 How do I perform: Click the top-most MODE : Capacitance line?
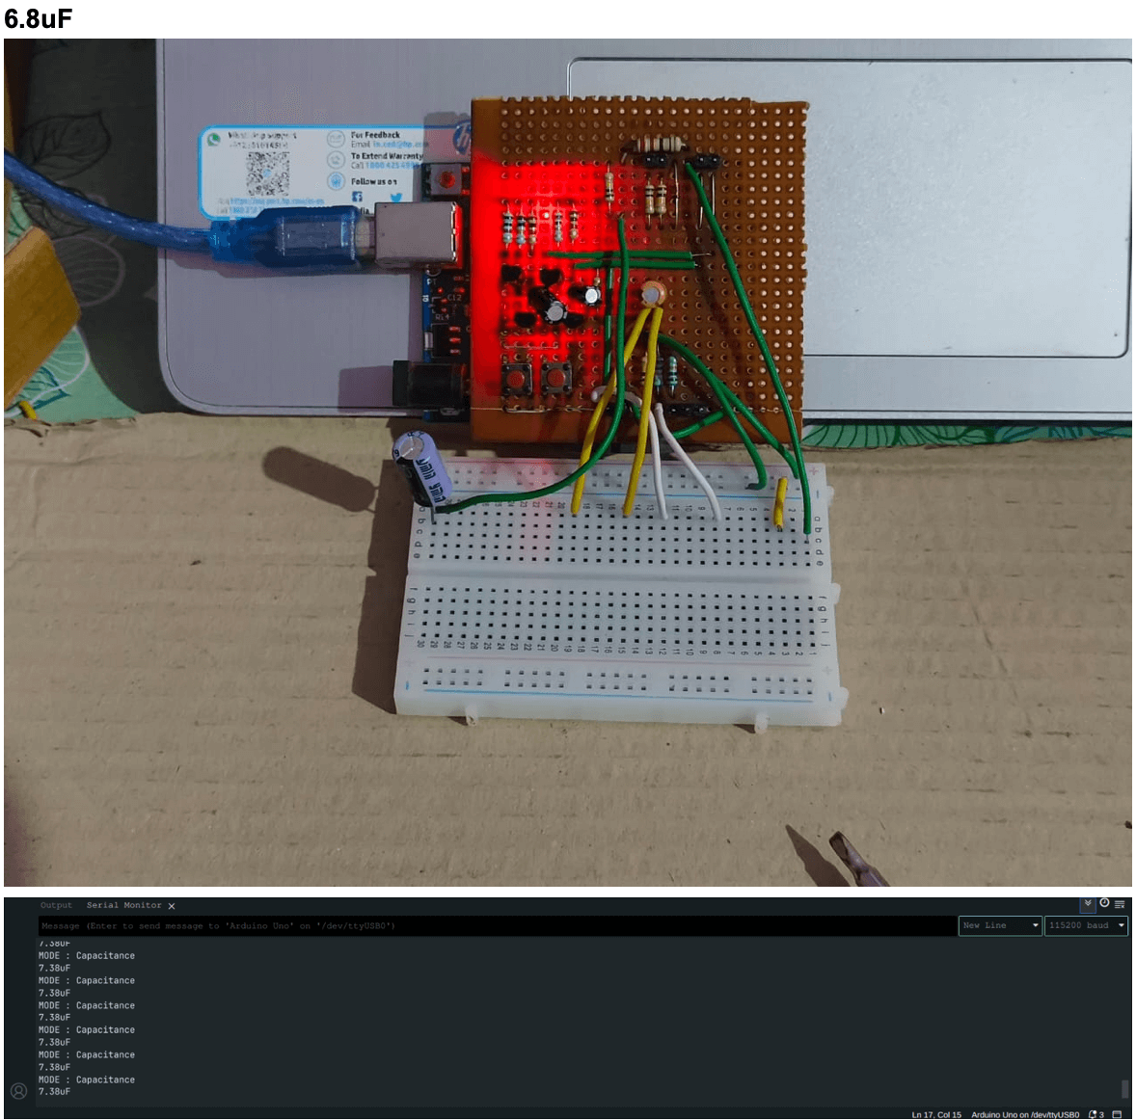point(87,956)
